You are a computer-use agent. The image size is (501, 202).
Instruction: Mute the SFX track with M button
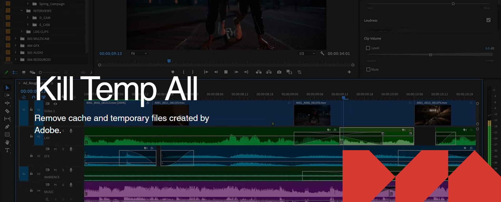coord(55,149)
